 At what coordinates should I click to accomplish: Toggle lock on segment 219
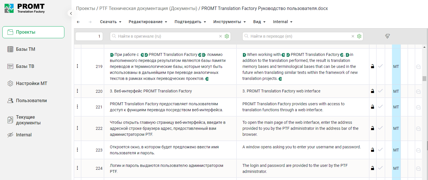(x=372, y=66)
